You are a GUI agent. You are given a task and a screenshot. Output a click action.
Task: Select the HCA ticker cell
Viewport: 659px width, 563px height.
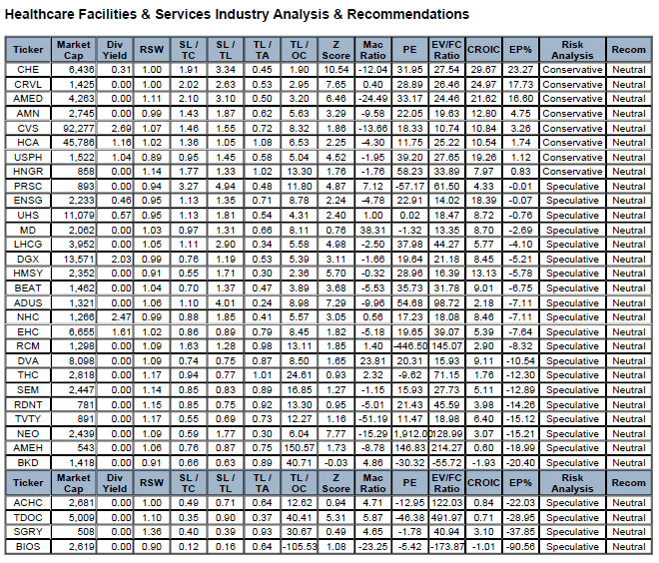[28, 143]
